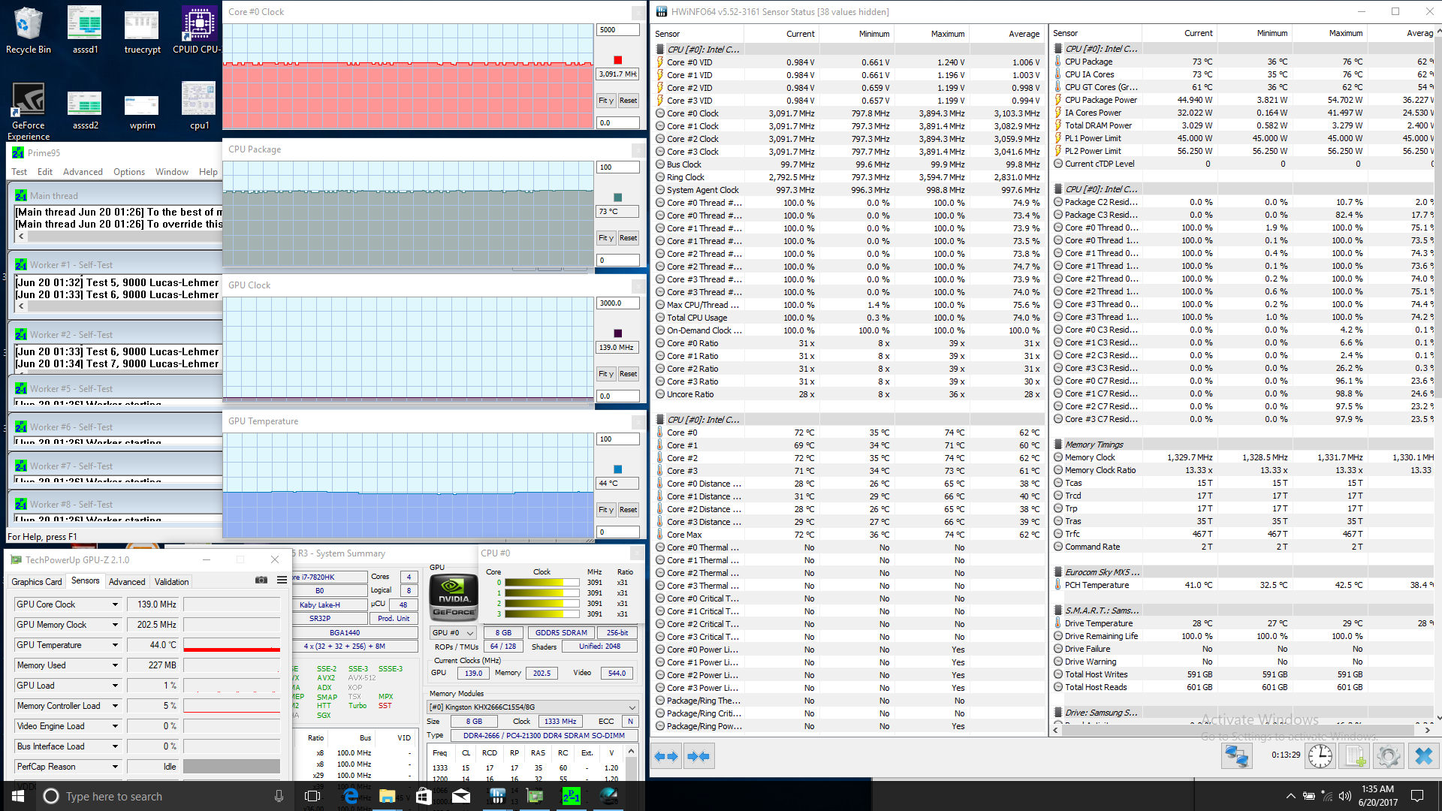Open Task View from taskbar

point(312,796)
